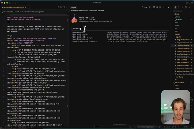Click _bmad in the editor breadcrumb
Viewport: 194px width, 129px height.
[4, 12]
